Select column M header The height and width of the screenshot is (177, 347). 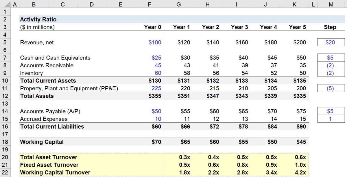330,4
